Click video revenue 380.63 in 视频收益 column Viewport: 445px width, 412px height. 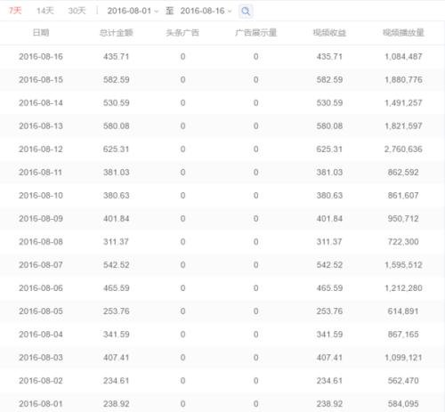point(329,196)
